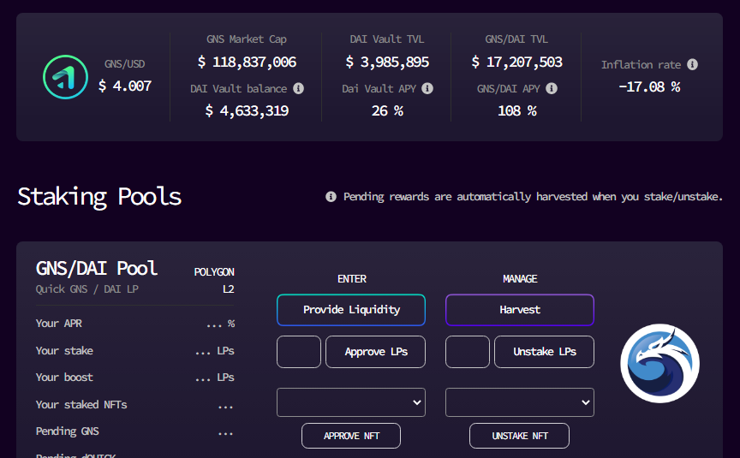The height and width of the screenshot is (458, 740).
Task: Open the NFT dropdown above UNSTAKE NFT
Action: tap(520, 402)
